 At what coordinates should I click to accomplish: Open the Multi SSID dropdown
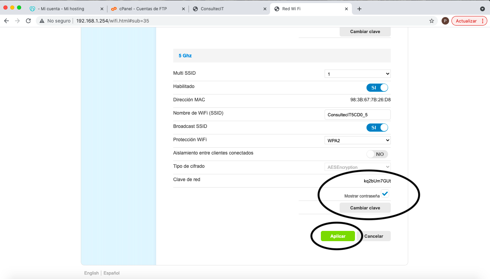coord(357,74)
